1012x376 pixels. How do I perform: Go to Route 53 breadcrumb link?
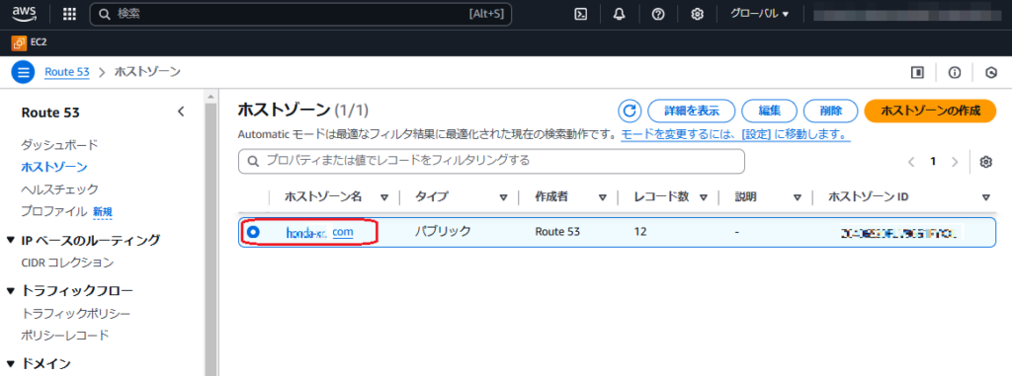coord(66,72)
